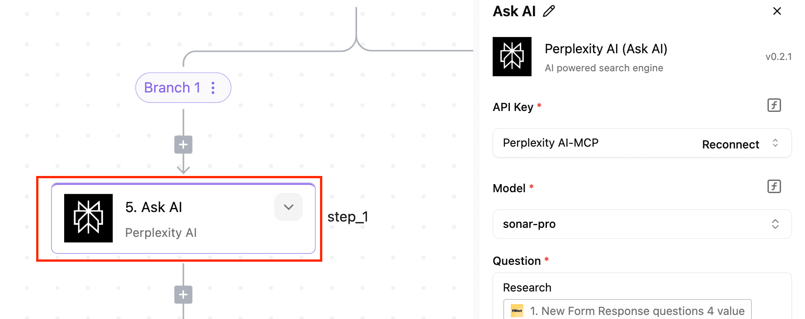Screen dimensions: 805x319
Task: Add a step above Ask AI with plus
Action: click(183, 145)
